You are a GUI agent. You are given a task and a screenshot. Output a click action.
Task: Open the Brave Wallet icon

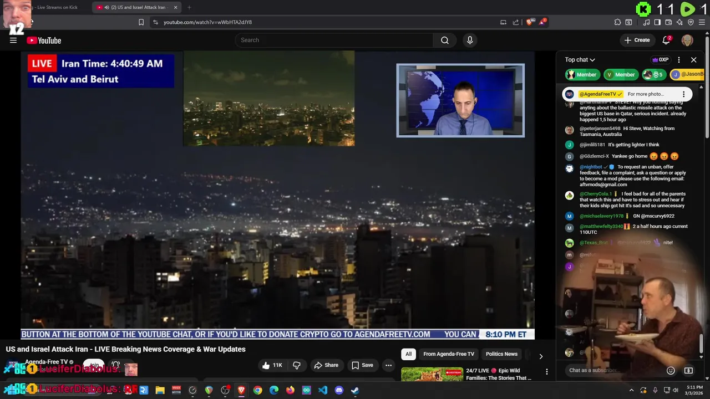[x=668, y=22]
